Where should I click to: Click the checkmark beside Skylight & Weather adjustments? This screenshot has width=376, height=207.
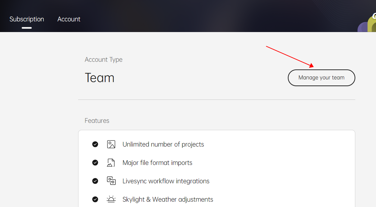pyautogui.click(x=95, y=199)
